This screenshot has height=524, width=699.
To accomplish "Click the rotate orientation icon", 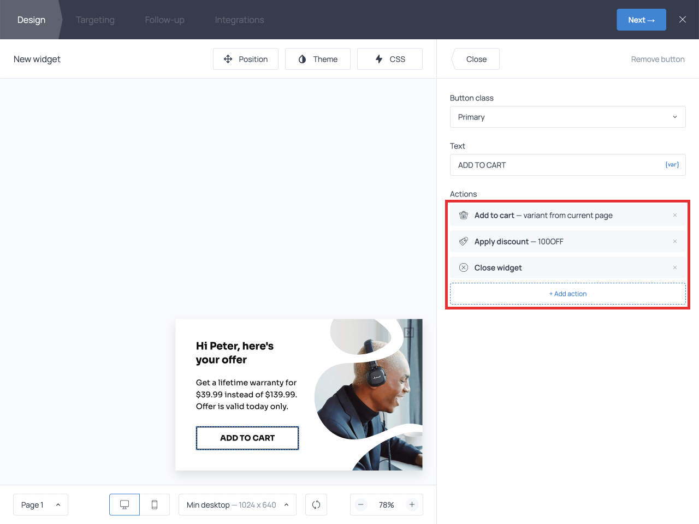I will point(316,505).
